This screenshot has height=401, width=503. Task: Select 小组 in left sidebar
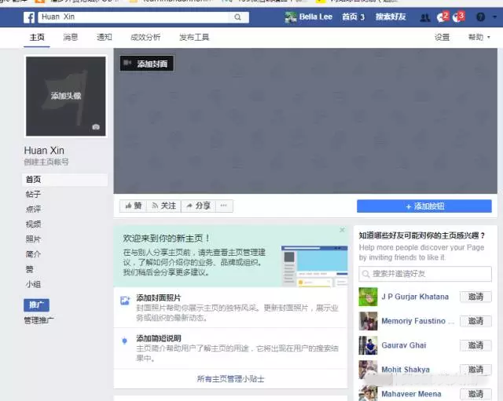pos(33,284)
